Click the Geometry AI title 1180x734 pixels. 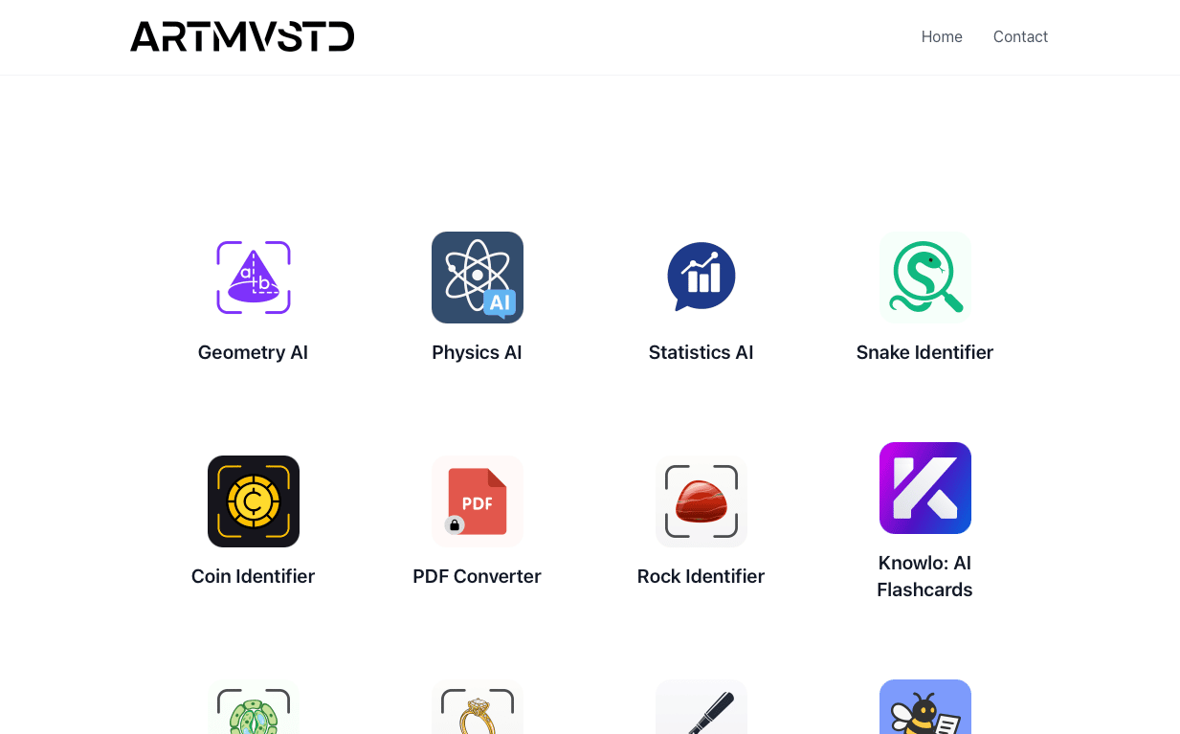click(x=253, y=352)
